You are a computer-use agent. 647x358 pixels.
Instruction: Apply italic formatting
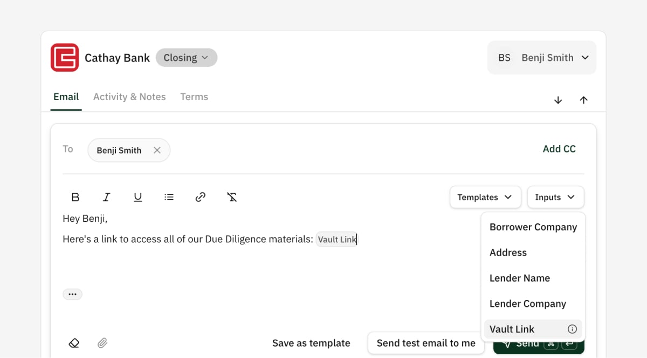point(106,197)
